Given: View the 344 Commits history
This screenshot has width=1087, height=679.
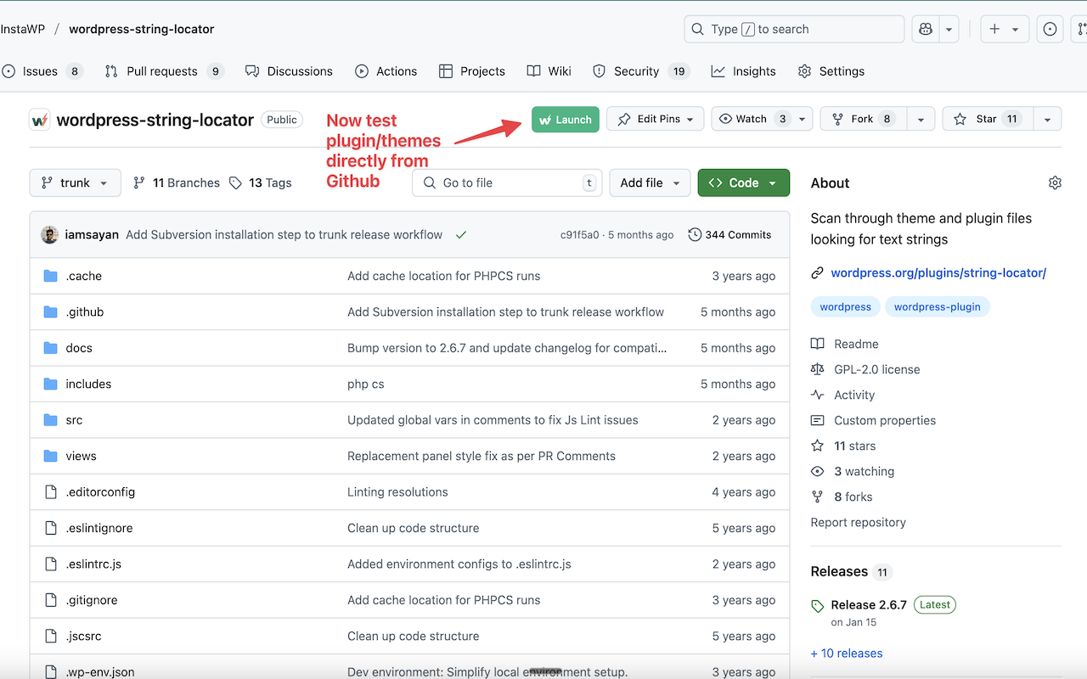Looking at the screenshot, I should (729, 235).
